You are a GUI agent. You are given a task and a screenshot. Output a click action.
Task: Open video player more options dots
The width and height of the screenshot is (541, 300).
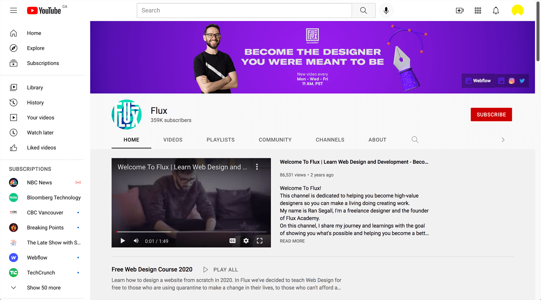click(257, 167)
